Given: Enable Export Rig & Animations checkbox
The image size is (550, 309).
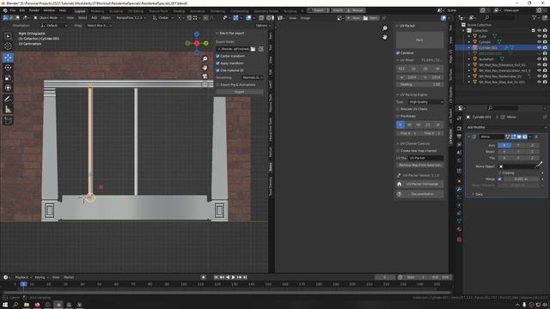Looking at the screenshot, I should click(217, 85).
